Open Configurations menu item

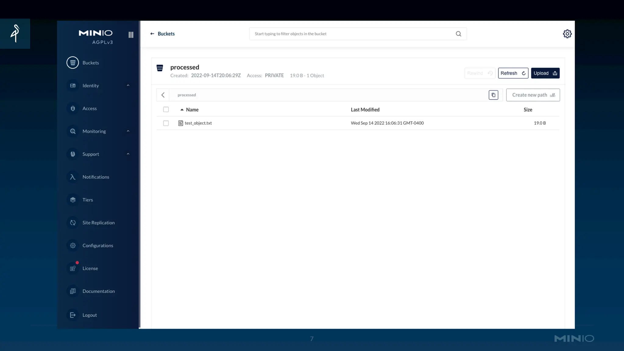tap(97, 246)
